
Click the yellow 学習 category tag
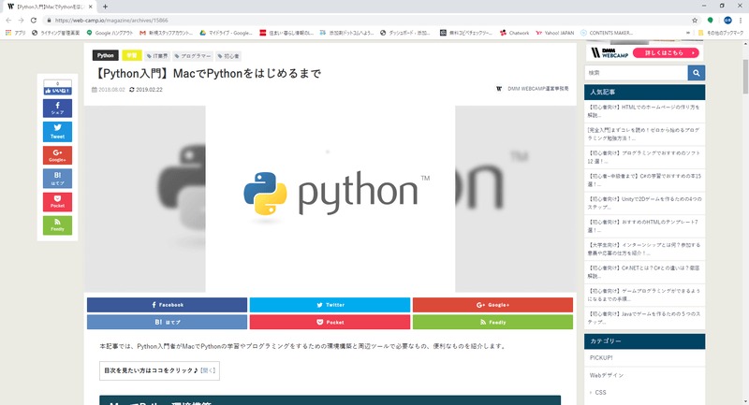131,55
